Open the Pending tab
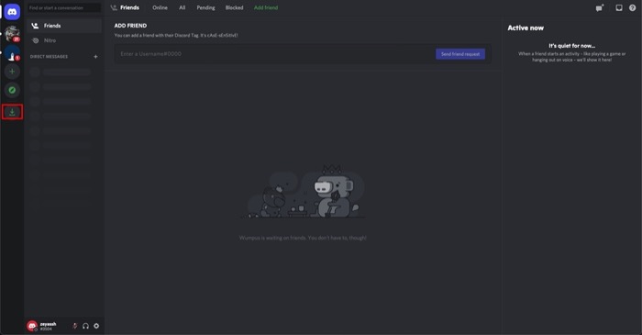The image size is (642, 335). point(205,7)
